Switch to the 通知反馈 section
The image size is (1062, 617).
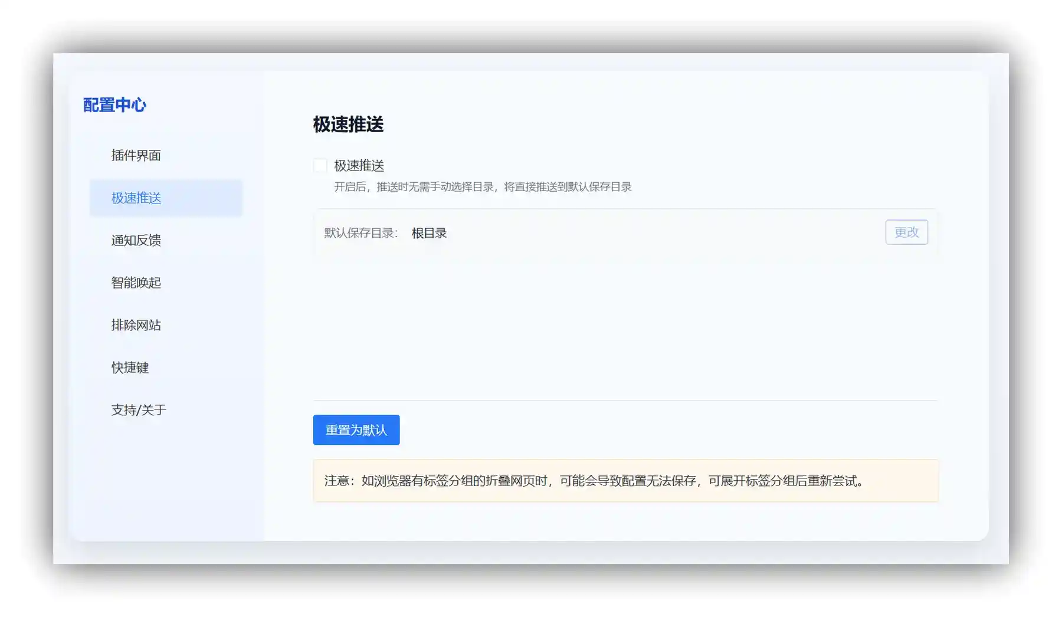click(x=135, y=240)
